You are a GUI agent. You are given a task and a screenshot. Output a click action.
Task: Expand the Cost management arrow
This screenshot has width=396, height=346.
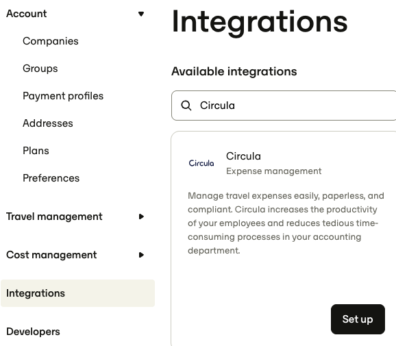click(x=141, y=255)
